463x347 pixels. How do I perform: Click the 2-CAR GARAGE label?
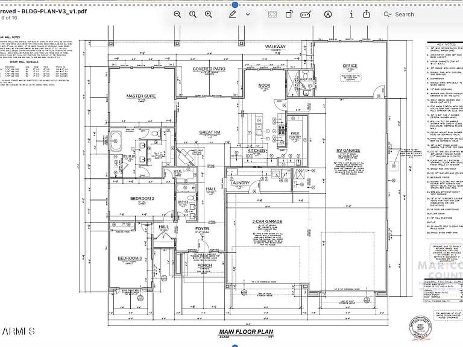coord(267,221)
